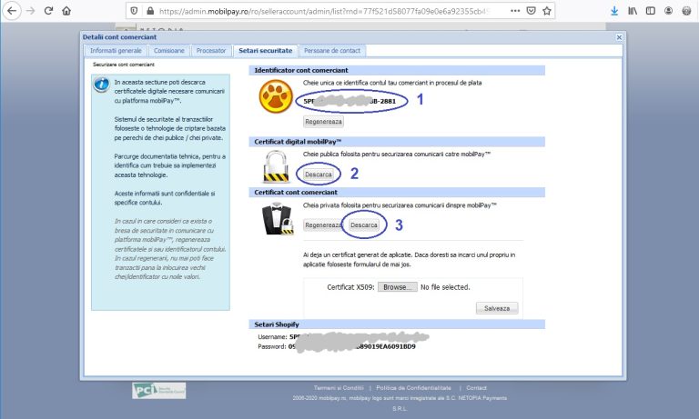Image resolution: width=699 pixels, height=419 pixels.
Task: Click the Setari Shopify section header
Action: click(397, 324)
